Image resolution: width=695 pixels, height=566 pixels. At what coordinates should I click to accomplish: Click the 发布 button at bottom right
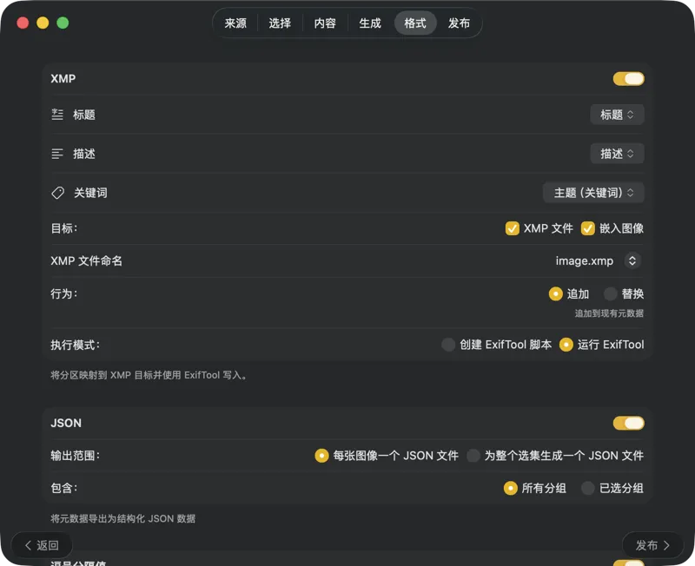click(652, 545)
